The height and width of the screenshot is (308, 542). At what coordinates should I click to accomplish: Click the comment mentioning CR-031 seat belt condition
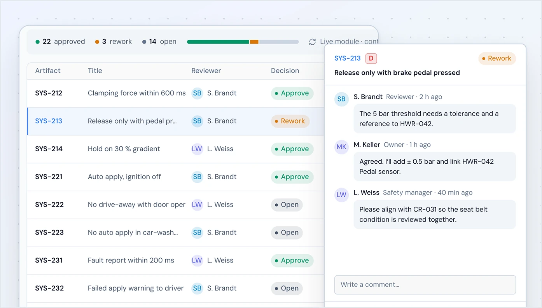(x=435, y=214)
